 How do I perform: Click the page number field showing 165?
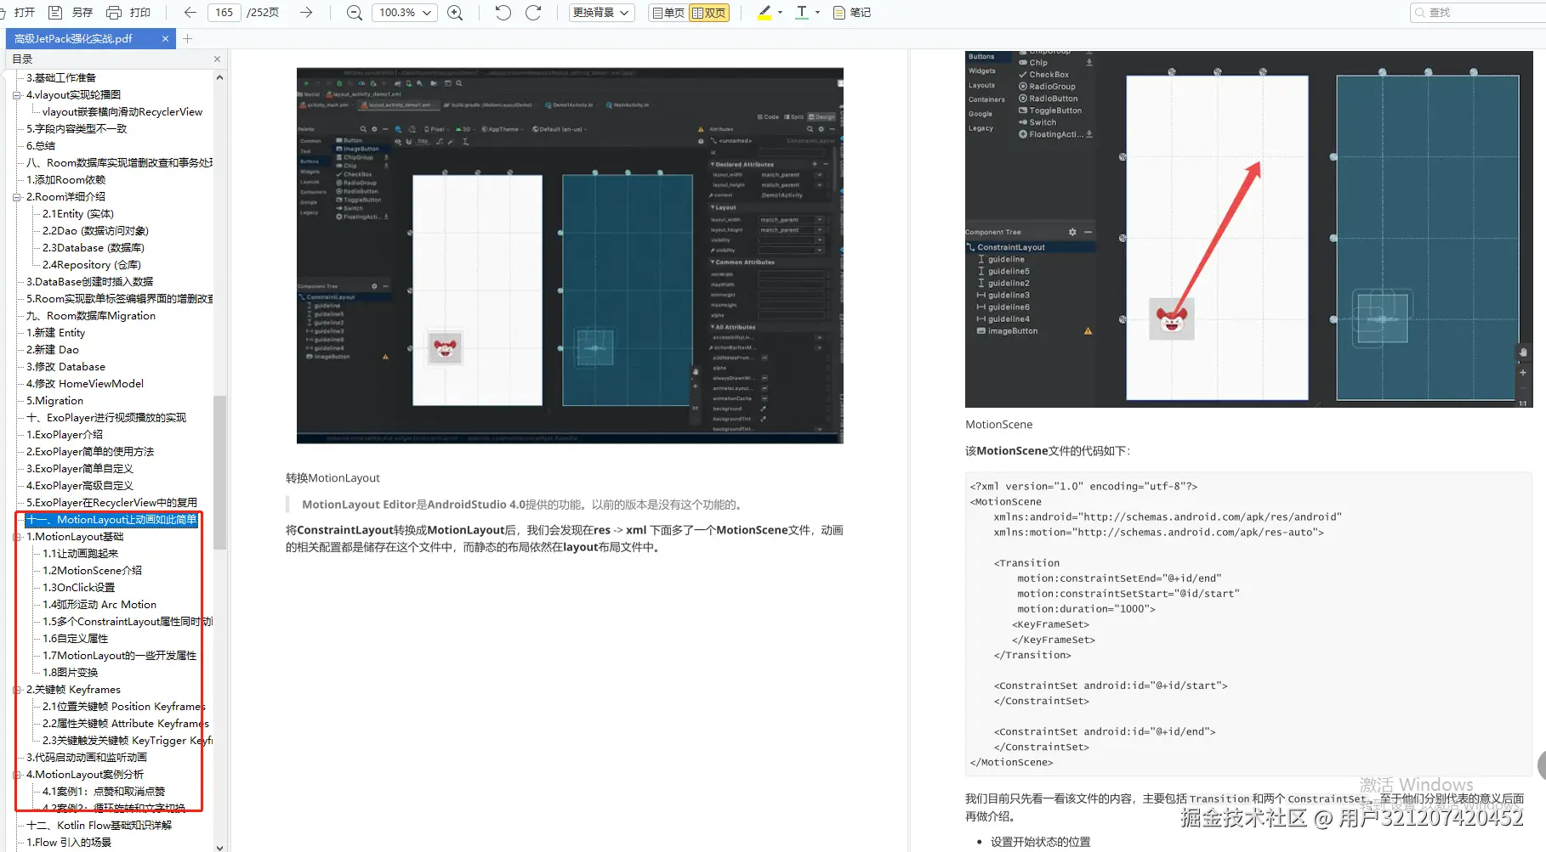(x=224, y=13)
